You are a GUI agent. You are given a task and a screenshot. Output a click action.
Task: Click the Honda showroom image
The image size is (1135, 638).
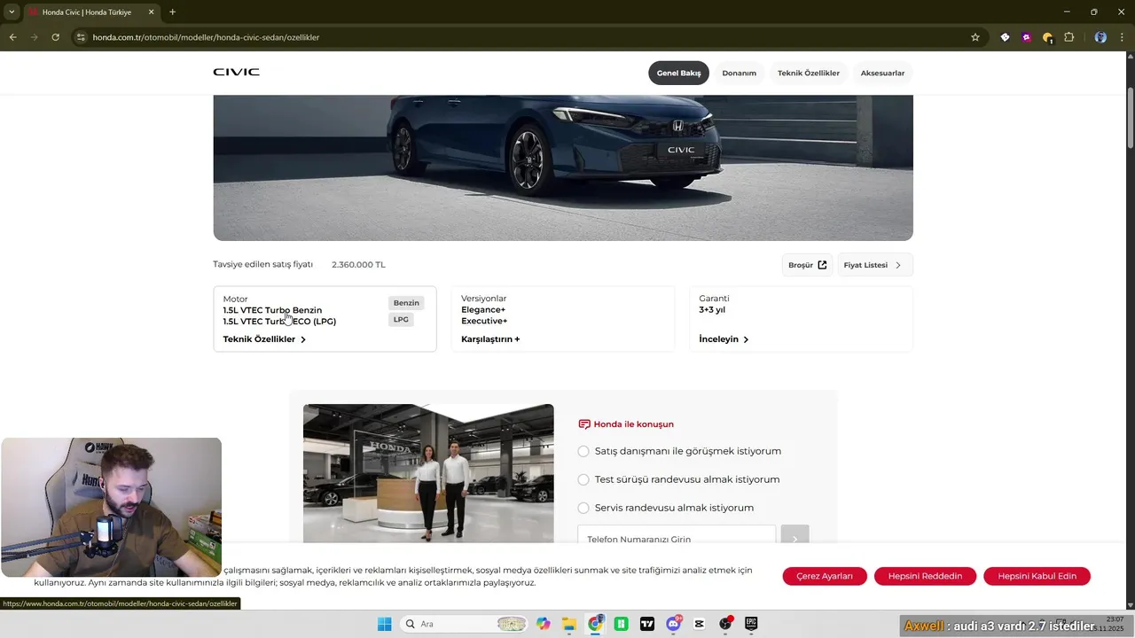[x=428, y=473]
